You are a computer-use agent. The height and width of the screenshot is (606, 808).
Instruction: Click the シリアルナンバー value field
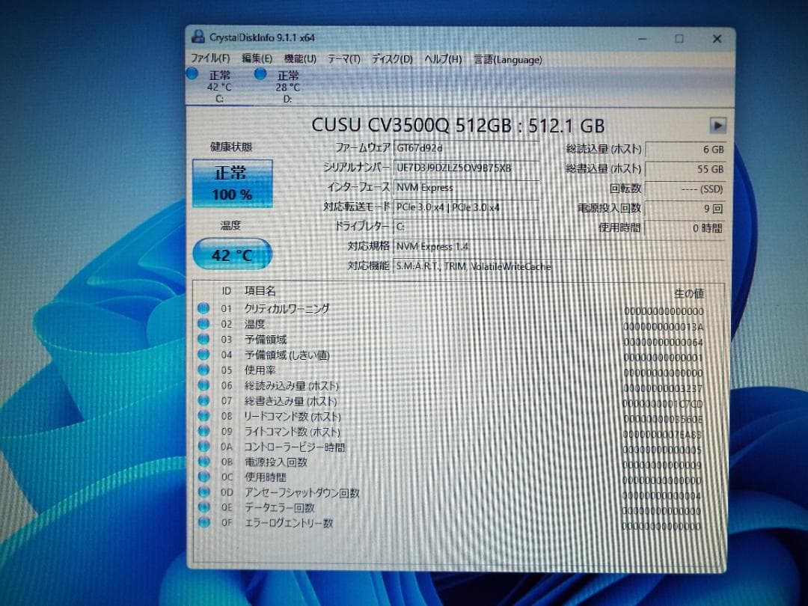[x=468, y=168]
